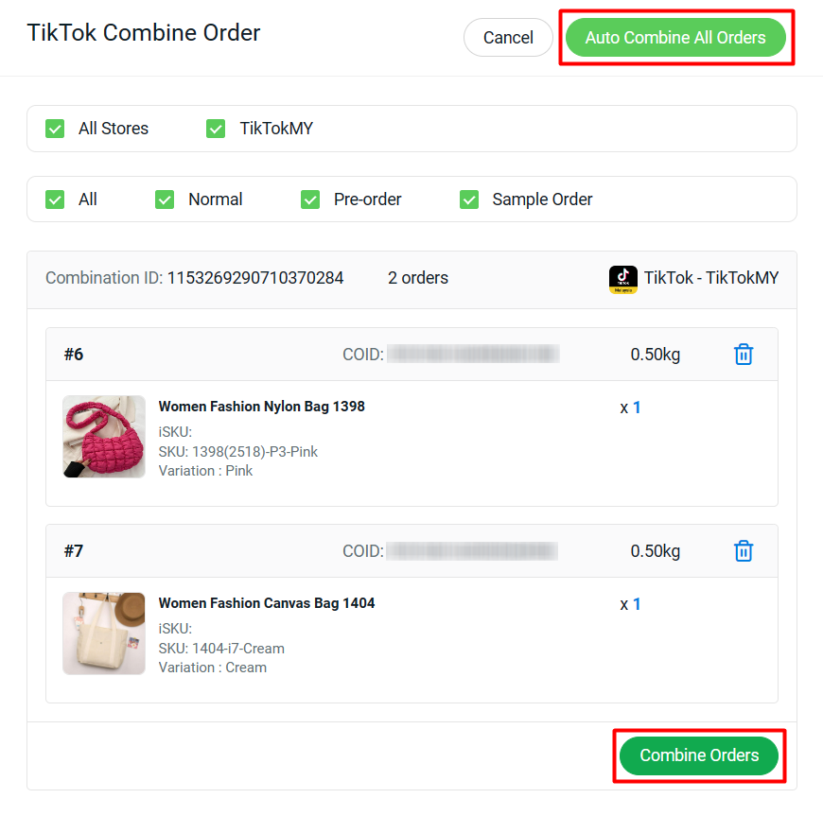The image size is (823, 833).
Task: Delete order #7 with trash icon
Action: coord(744,551)
